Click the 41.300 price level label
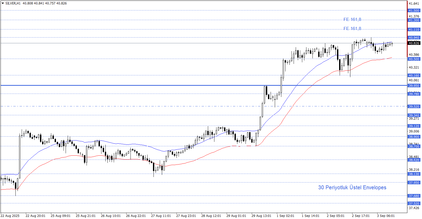Image resolution: width=422 pixels, height=219 pixels. tap(414, 20)
